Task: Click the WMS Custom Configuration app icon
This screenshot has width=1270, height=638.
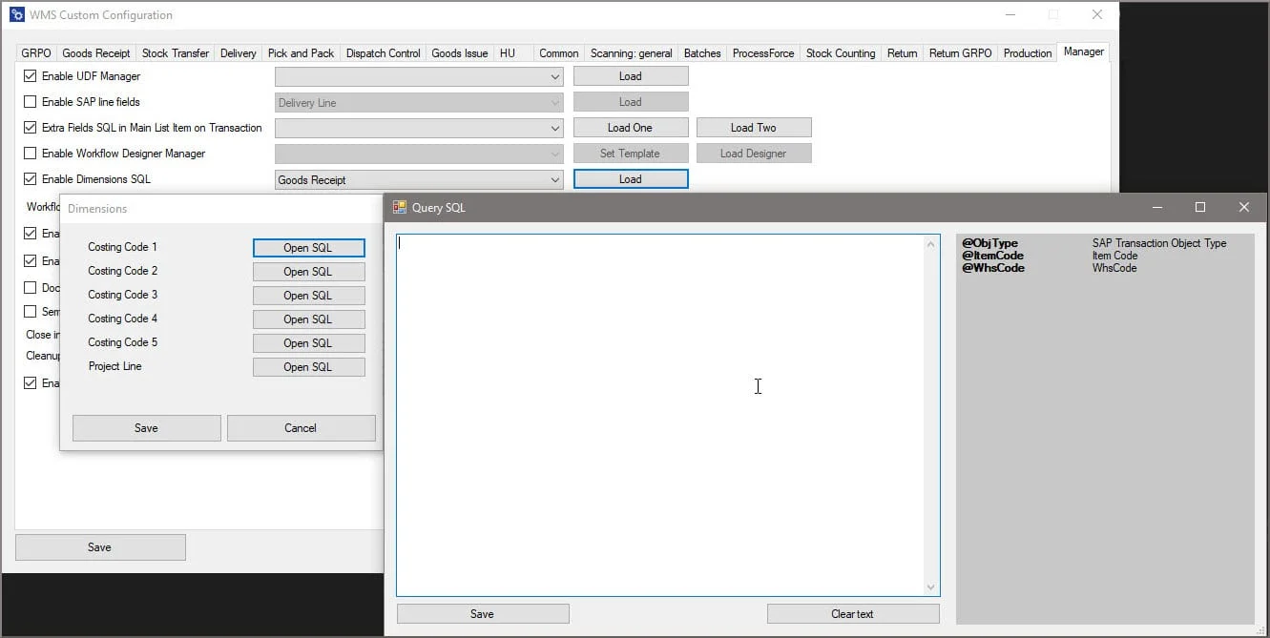Action: pos(17,15)
